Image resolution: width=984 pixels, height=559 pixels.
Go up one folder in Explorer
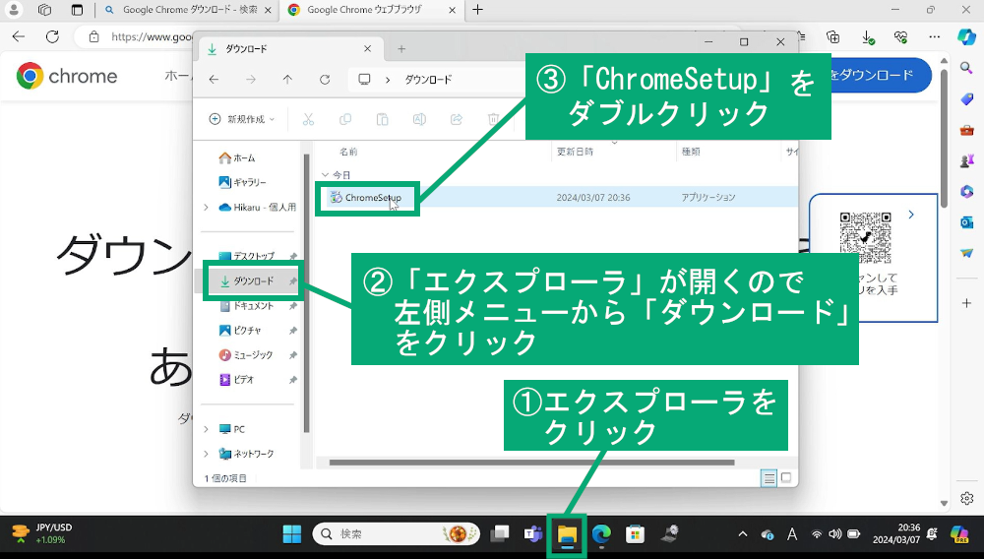click(x=287, y=80)
